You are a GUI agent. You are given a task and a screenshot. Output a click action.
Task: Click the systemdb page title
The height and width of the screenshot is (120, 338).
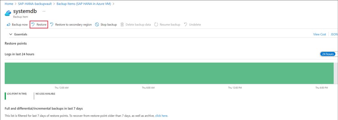[25, 11]
